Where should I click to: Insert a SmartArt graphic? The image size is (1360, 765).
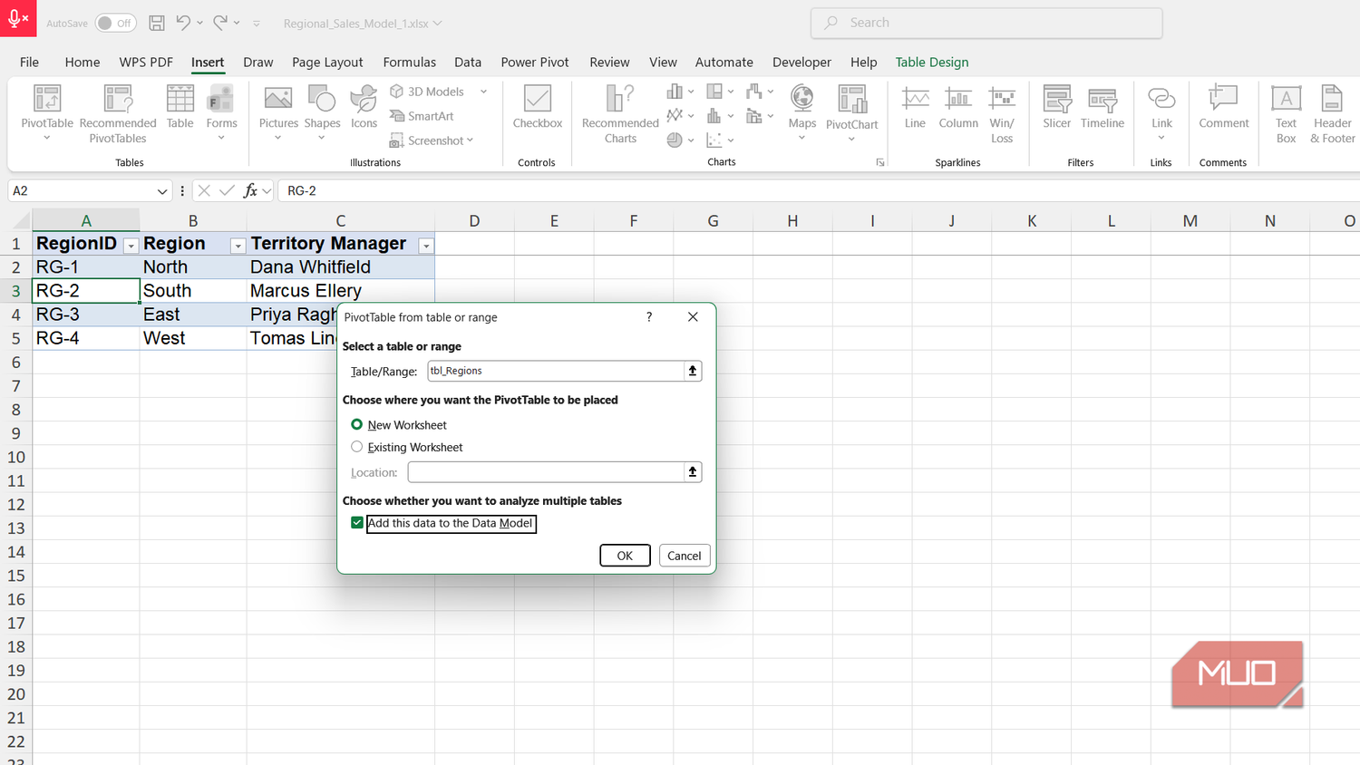(422, 116)
